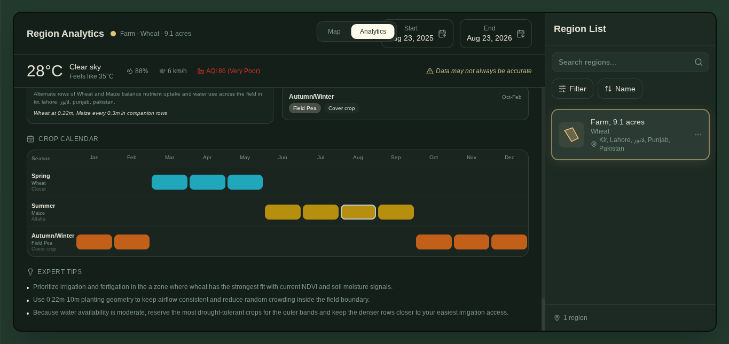This screenshot has width=729, height=344.
Task: Click the humidity droplet icon
Action: click(x=130, y=71)
